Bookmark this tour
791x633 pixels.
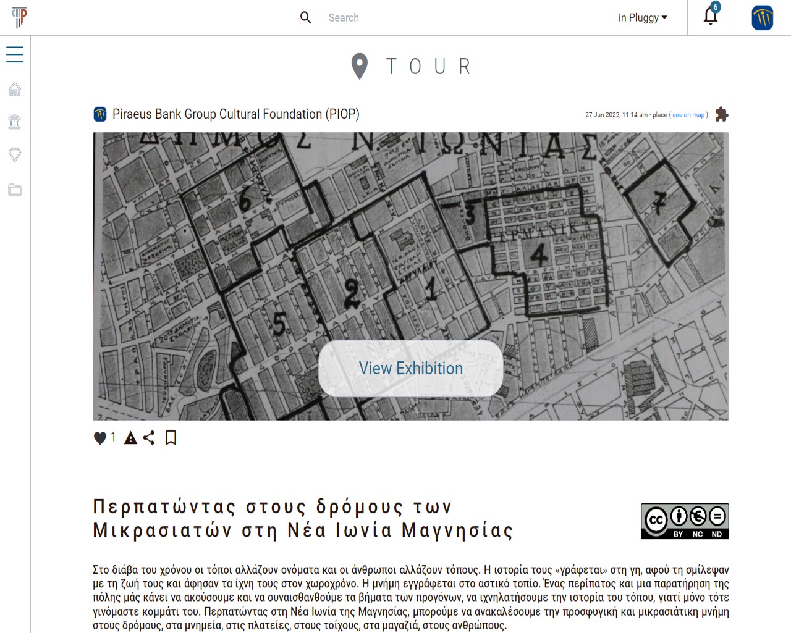click(x=171, y=438)
